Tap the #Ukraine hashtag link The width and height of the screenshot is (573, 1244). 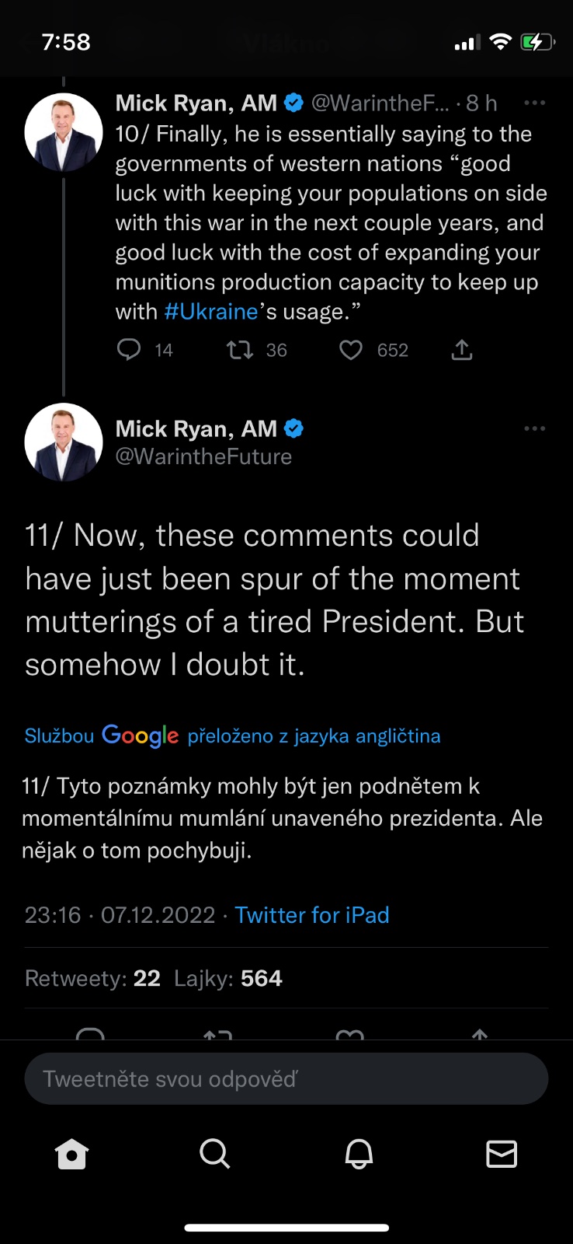(211, 312)
